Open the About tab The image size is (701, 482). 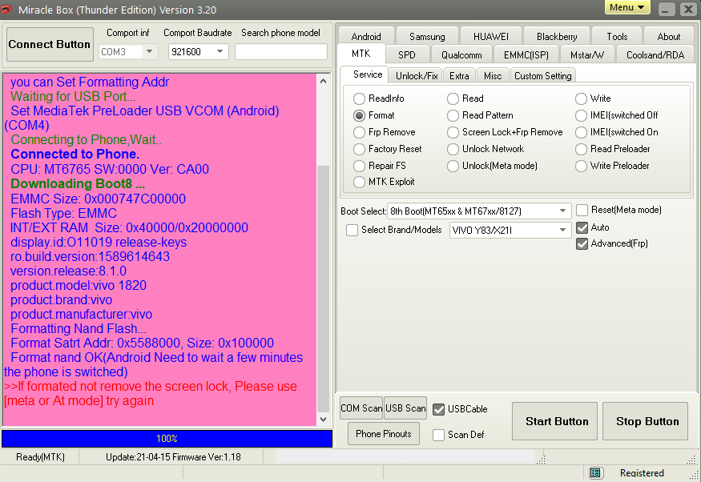(x=669, y=36)
